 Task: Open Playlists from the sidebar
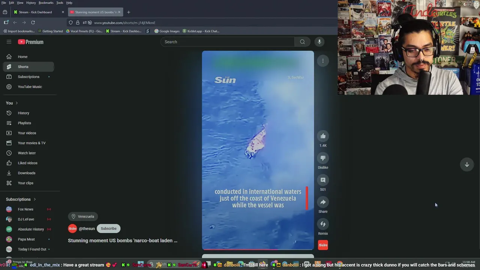click(28, 123)
